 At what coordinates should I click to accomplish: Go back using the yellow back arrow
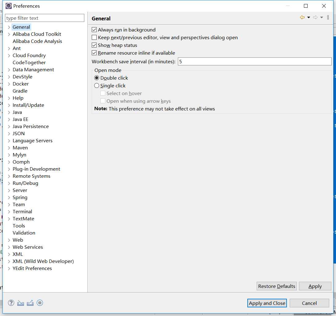click(x=302, y=17)
